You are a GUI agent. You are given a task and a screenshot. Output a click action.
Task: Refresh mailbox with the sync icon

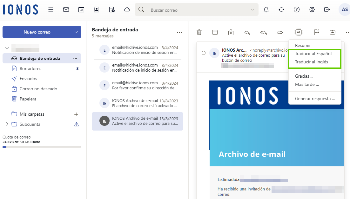(281, 10)
